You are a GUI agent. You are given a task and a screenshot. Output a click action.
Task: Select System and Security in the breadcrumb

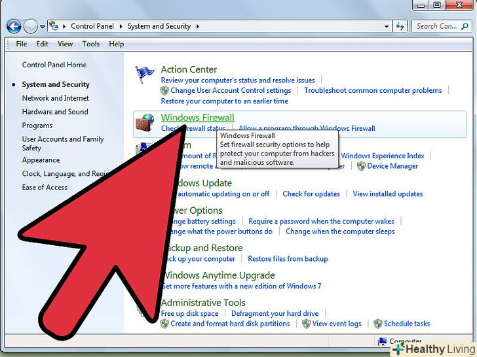click(x=159, y=26)
